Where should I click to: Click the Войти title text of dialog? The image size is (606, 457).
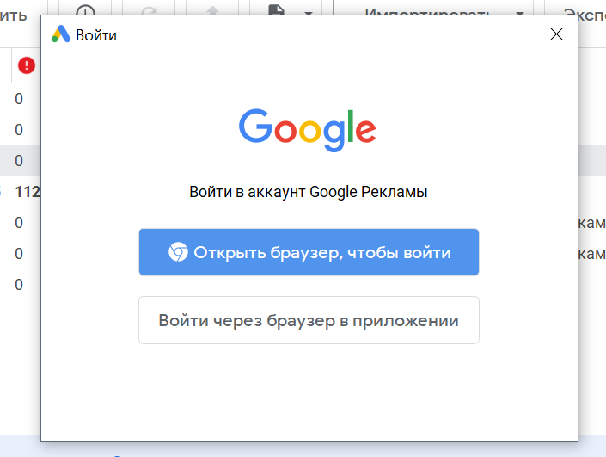tap(96, 35)
